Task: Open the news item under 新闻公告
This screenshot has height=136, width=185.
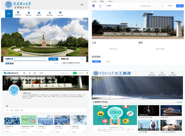Action: [70, 63]
